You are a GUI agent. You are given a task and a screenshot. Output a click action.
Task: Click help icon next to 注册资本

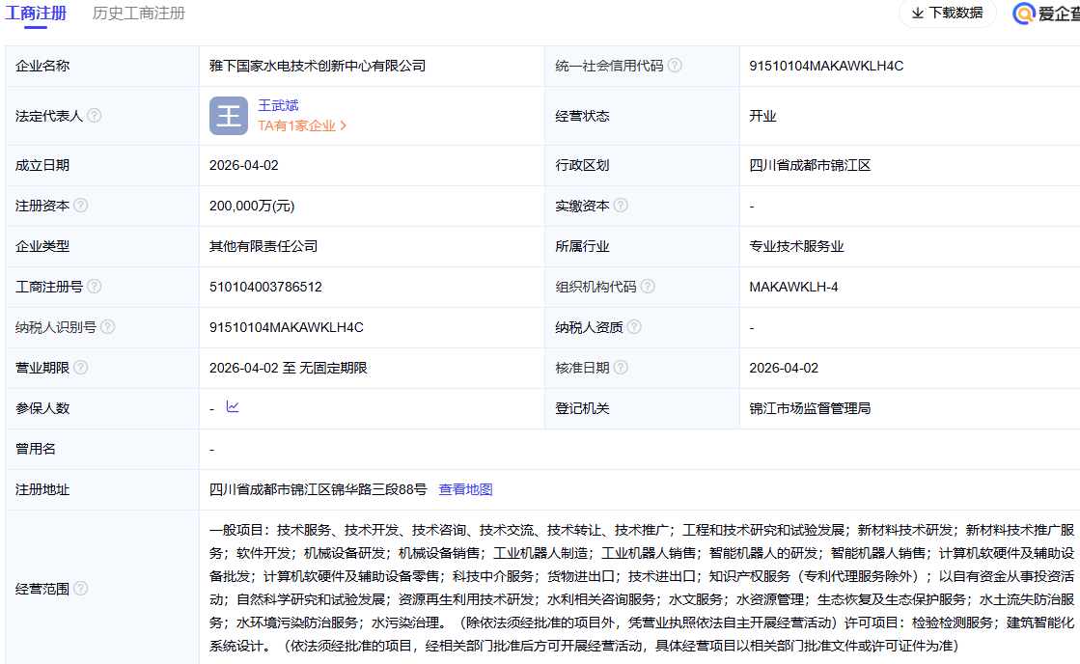point(81,206)
